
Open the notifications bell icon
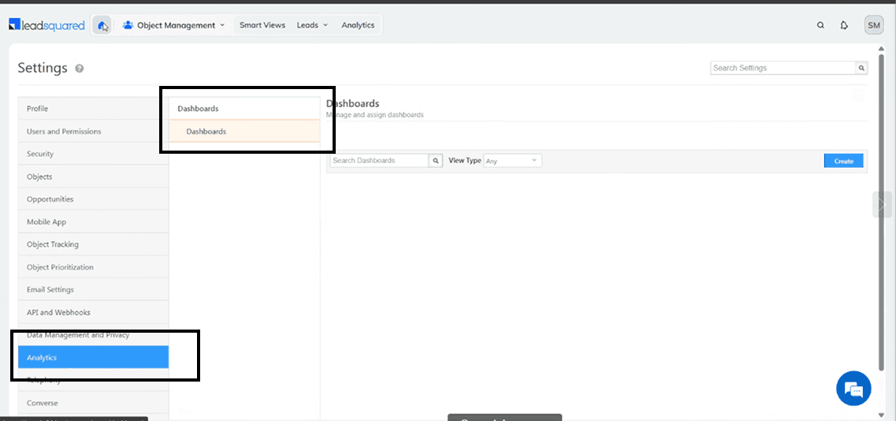tap(844, 25)
